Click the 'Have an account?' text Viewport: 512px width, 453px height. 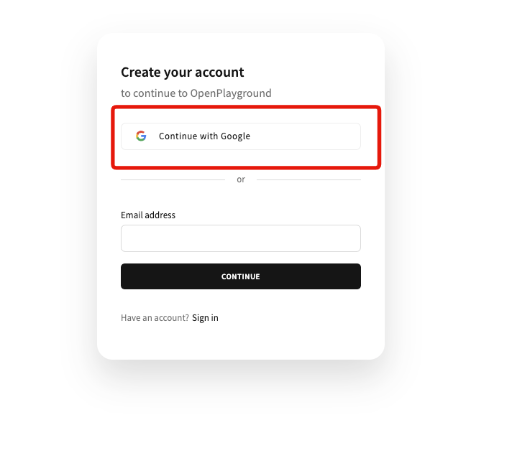coord(155,318)
